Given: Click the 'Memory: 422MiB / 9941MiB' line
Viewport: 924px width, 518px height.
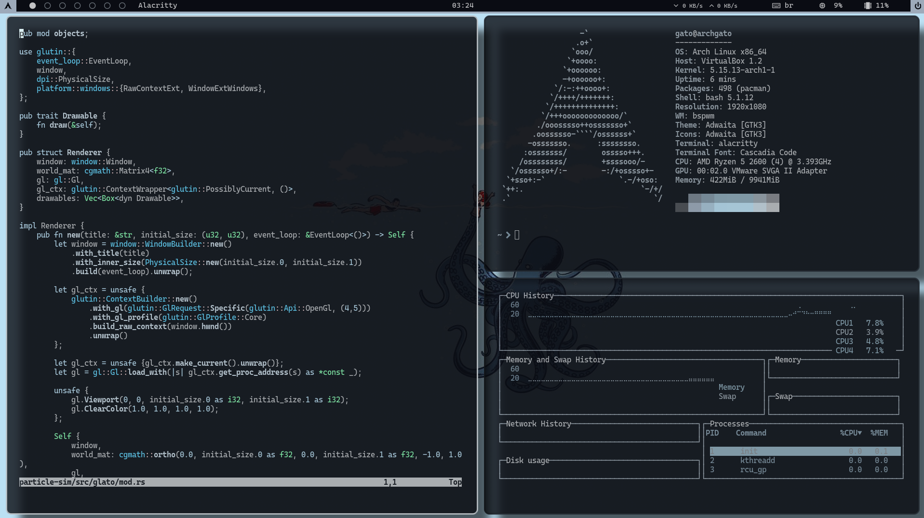Looking at the screenshot, I should pyautogui.click(x=727, y=180).
